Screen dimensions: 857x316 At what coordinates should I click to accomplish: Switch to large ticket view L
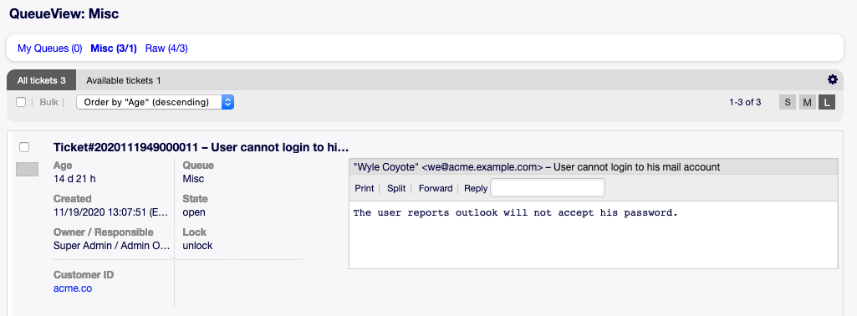click(827, 102)
